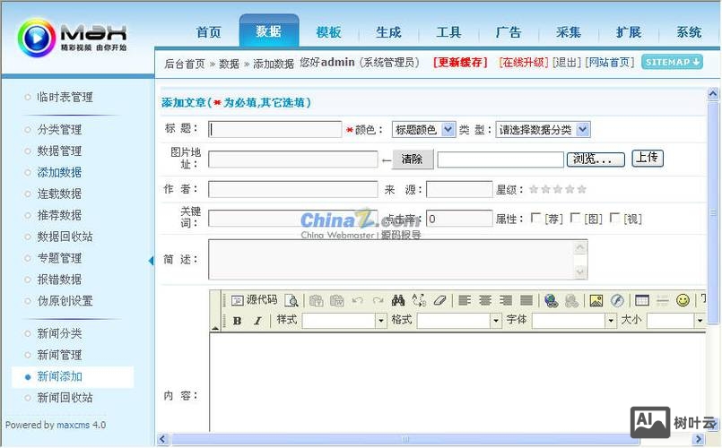
Task: Align text left in editor toolbar
Action: [465, 300]
